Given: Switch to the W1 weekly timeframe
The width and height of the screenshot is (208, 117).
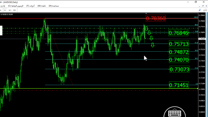Looking at the screenshot, I should click(10, 10).
